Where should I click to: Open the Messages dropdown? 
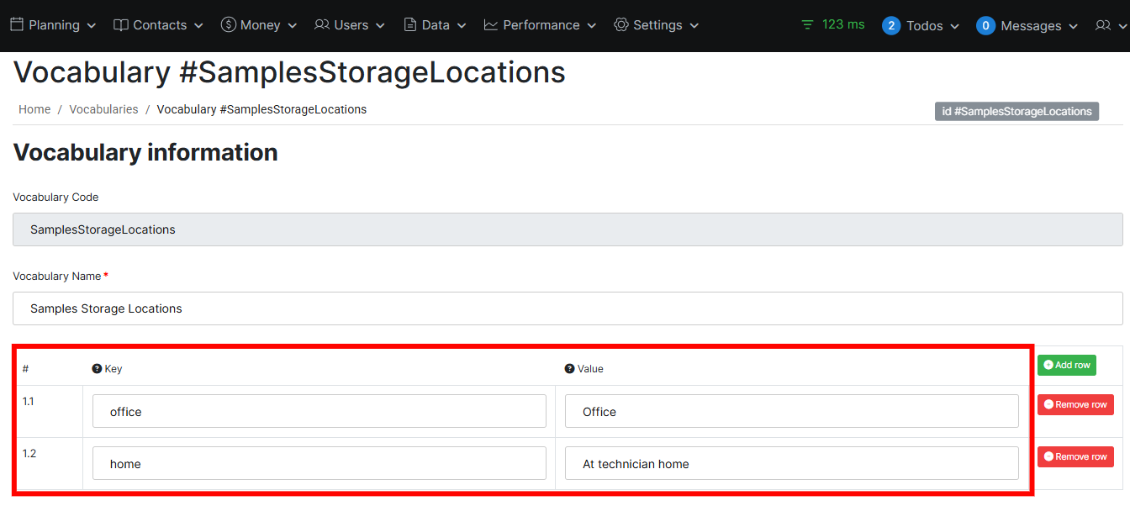pyautogui.click(x=1027, y=26)
